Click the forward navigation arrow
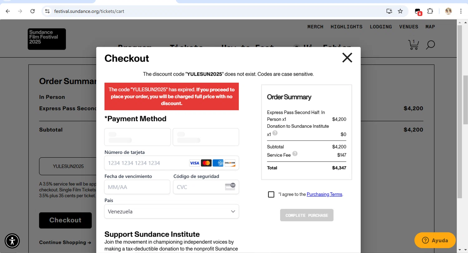Image resolution: width=468 pixels, height=253 pixels. point(20,11)
